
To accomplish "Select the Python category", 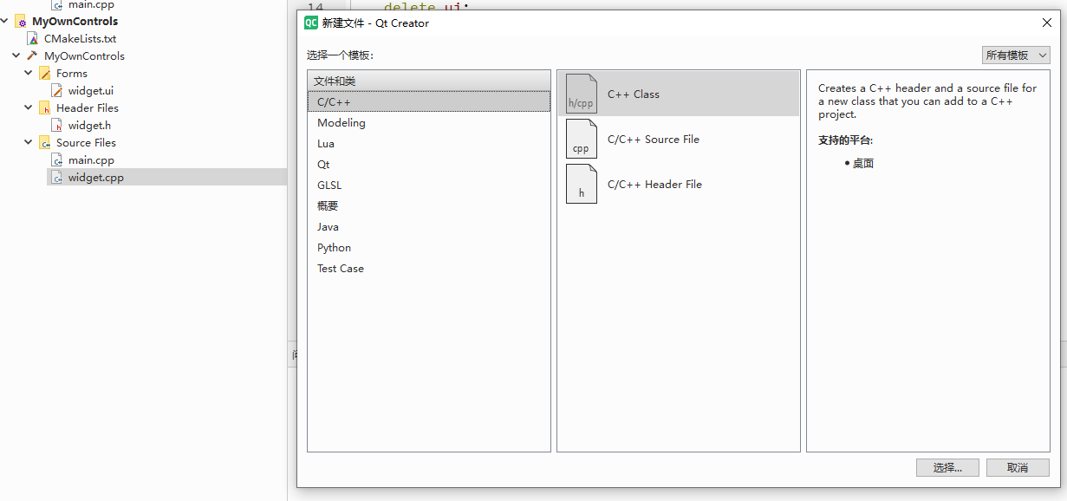I will (x=334, y=248).
